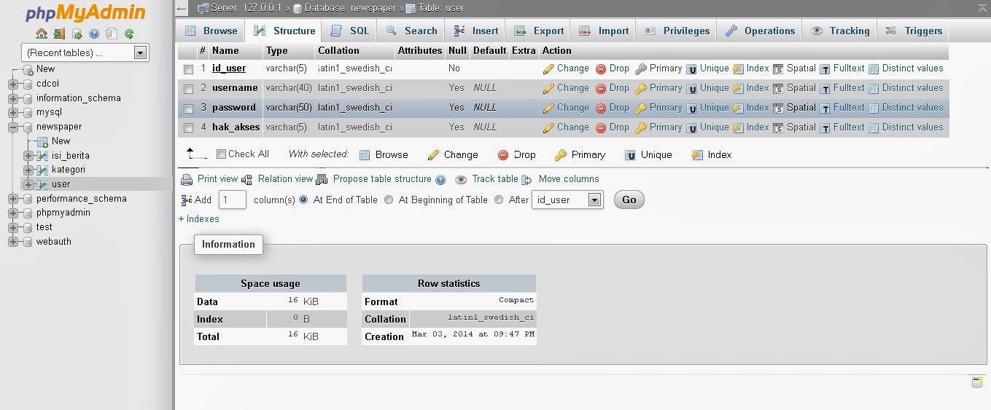Select the performance_schema database in tree
This screenshot has width=991, height=410.
[x=81, y=199]
